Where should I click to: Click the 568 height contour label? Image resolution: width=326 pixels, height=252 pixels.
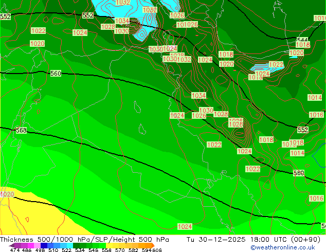click(21, 130)
